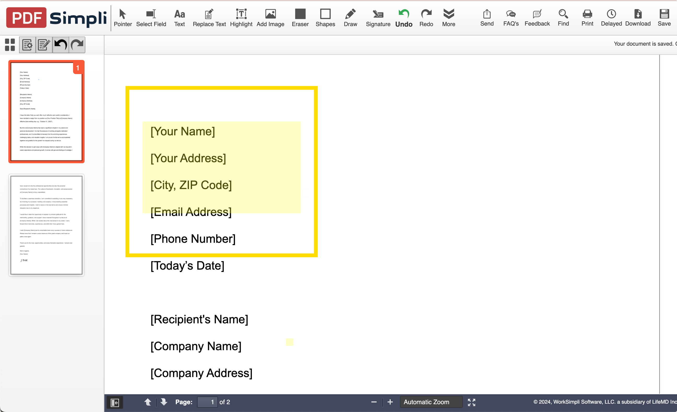Go to the next page arrow

point(164,402)
